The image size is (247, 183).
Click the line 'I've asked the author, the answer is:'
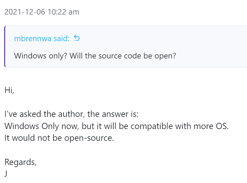[71, 114]
